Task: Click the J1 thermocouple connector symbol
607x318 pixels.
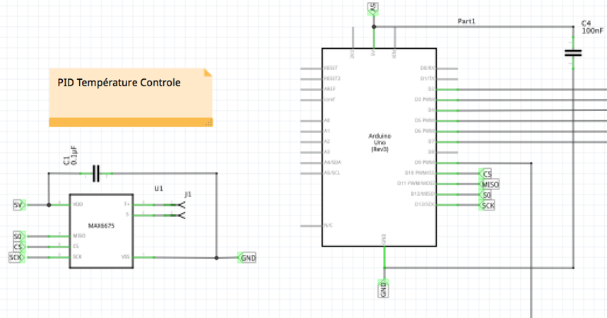Action: coord(181,208)
